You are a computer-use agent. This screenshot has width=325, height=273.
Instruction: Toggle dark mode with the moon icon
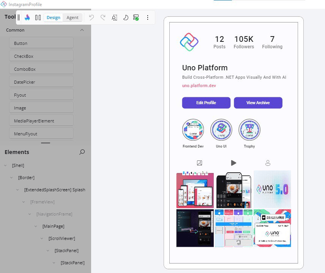tap(126, 17)
